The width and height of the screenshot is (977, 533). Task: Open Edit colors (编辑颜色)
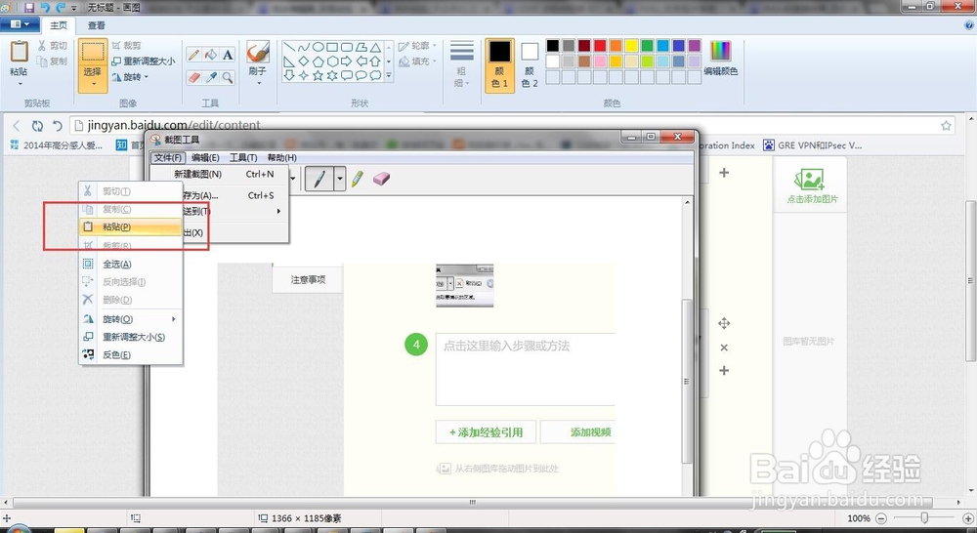tap(720, 59)
